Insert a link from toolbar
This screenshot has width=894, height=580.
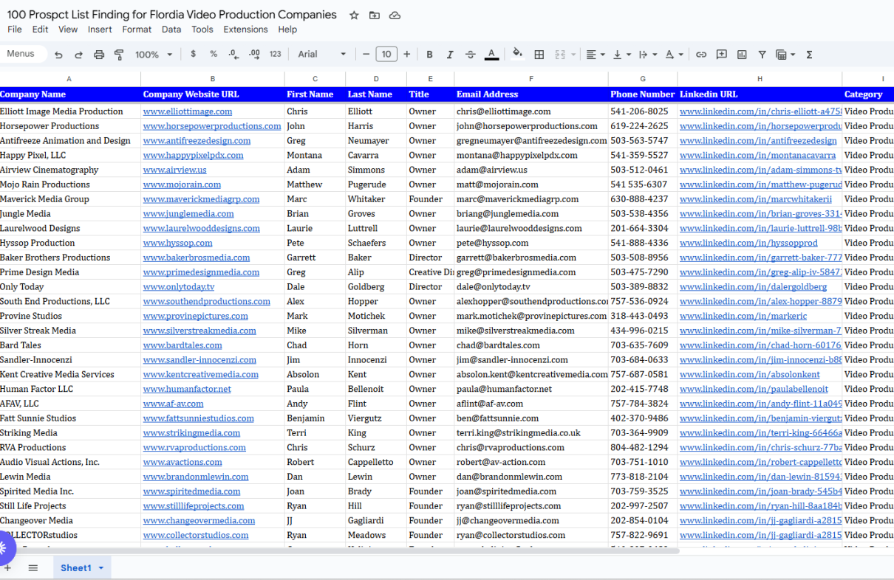pyautogui.click(x=701, y=55)
